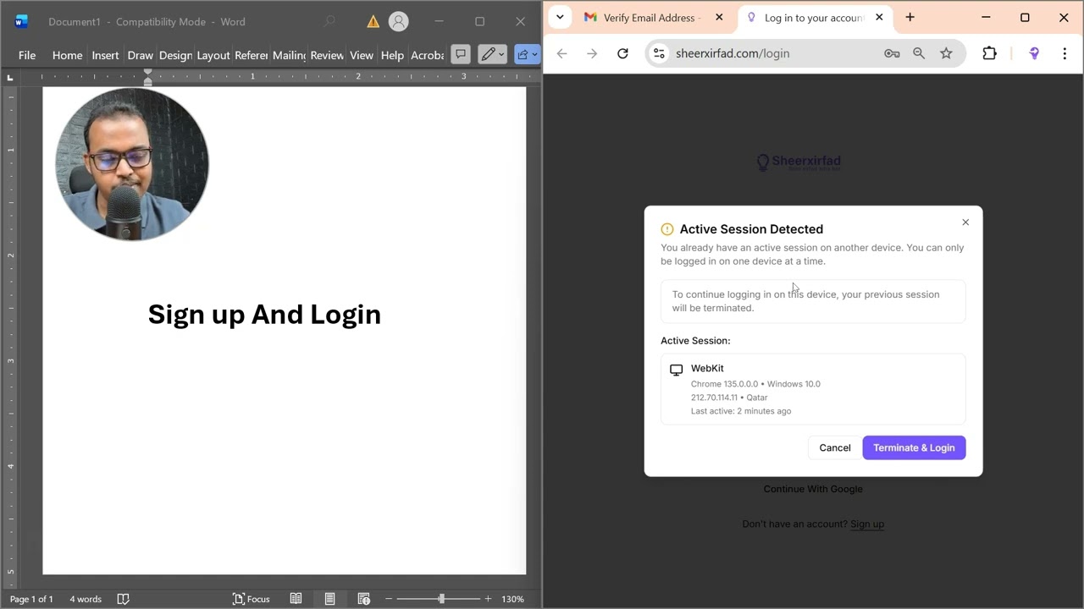Switch to Web Layout view in status bar
The height and width of the screenshot is (609, 1084).
363,599
